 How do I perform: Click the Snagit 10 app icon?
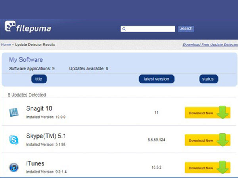tap(14, 112)
